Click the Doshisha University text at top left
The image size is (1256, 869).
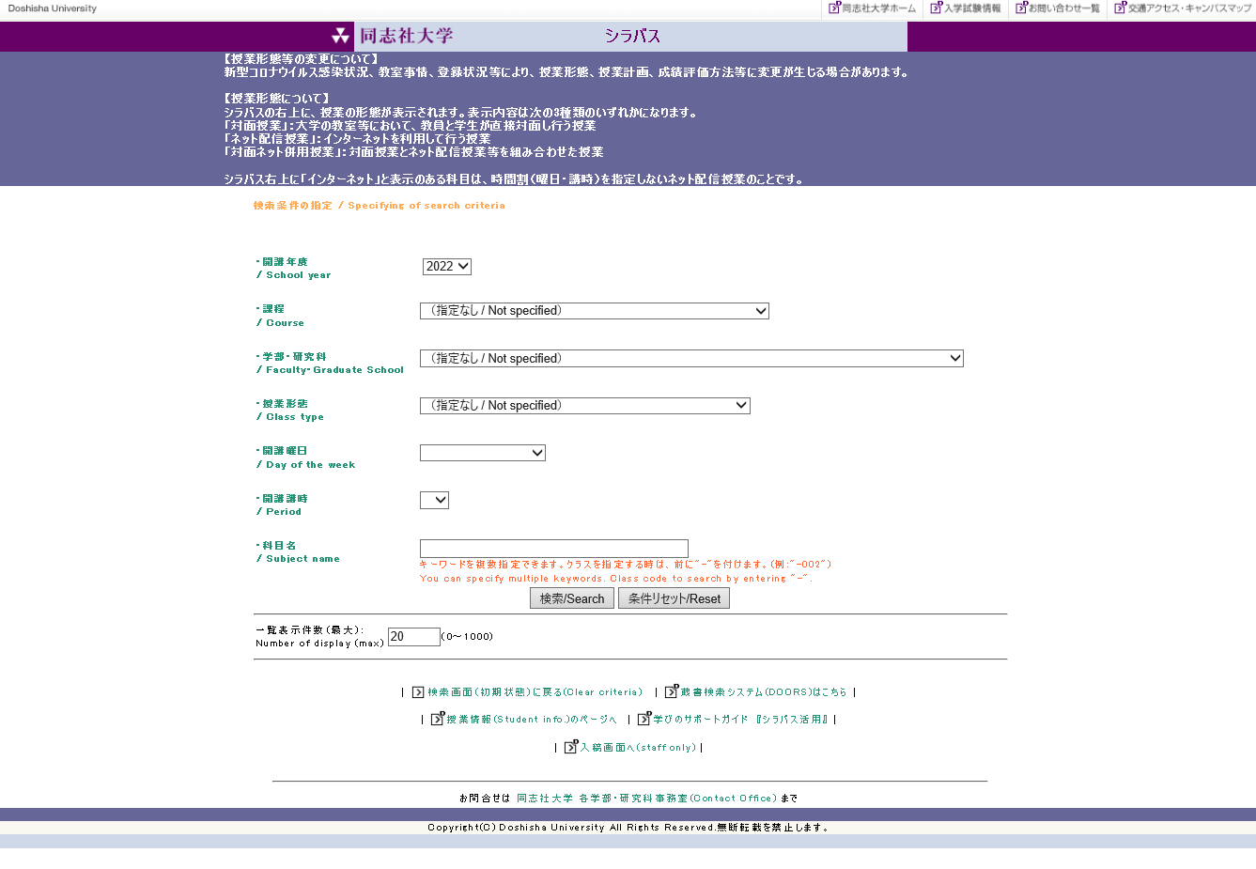53,8
